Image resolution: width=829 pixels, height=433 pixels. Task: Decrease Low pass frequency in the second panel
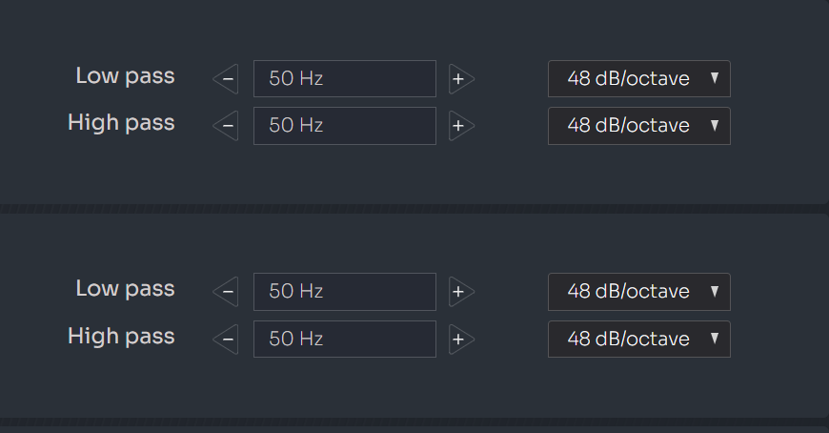click(227, 292)
